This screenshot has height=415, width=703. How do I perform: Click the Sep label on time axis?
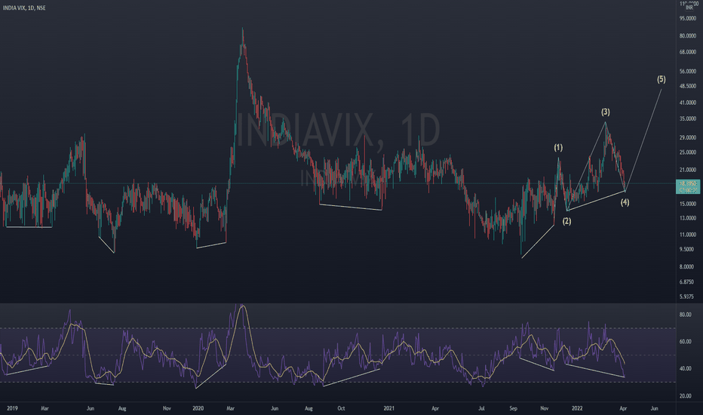[x=514, y=408]
